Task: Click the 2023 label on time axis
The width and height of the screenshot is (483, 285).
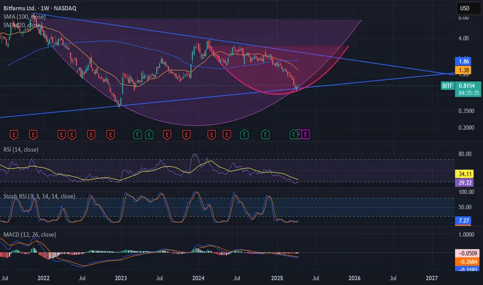Action: point(121,278)
